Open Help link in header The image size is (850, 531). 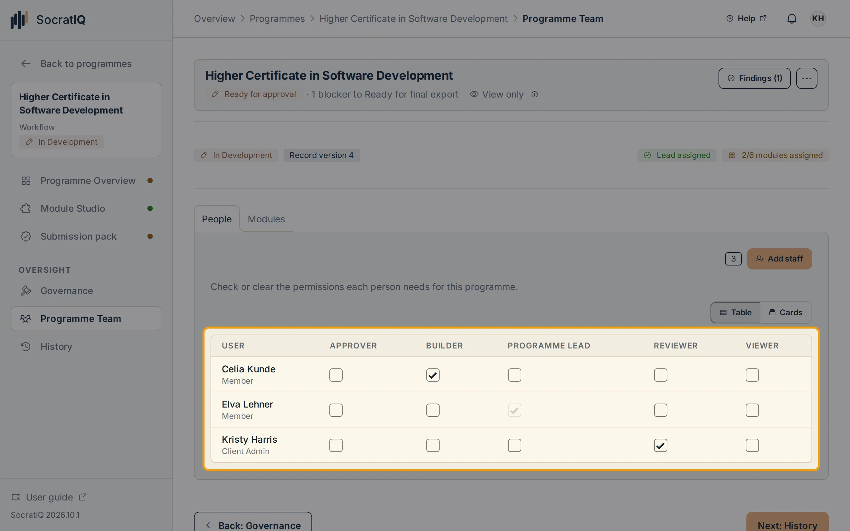[x=746, y=19]
